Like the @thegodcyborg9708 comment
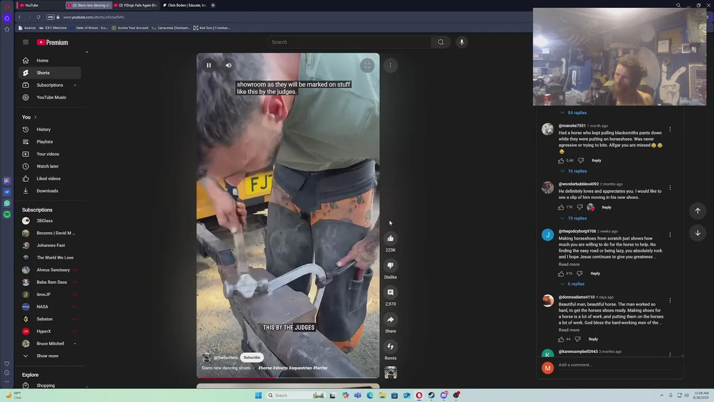 (561, 274)
